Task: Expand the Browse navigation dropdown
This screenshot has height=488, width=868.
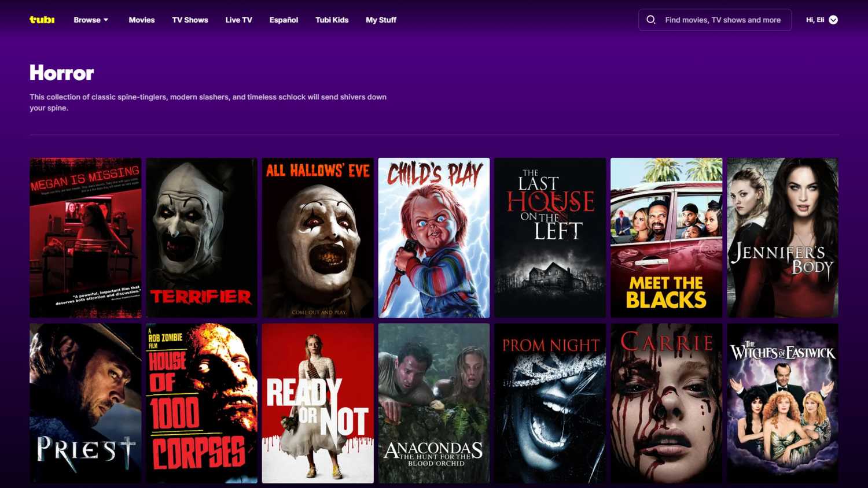Action: click(90, 19)
